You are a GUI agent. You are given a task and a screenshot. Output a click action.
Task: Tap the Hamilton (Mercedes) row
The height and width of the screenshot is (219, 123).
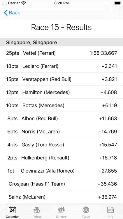point(61,92)
